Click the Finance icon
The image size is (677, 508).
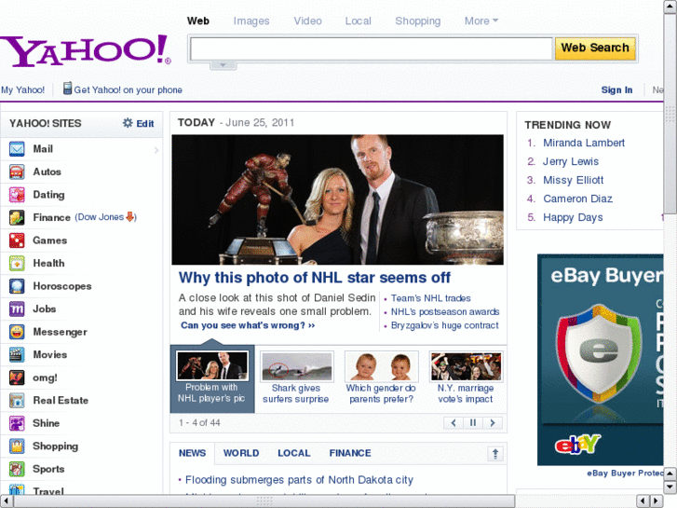pyautogui.click(x=17, y=217)
